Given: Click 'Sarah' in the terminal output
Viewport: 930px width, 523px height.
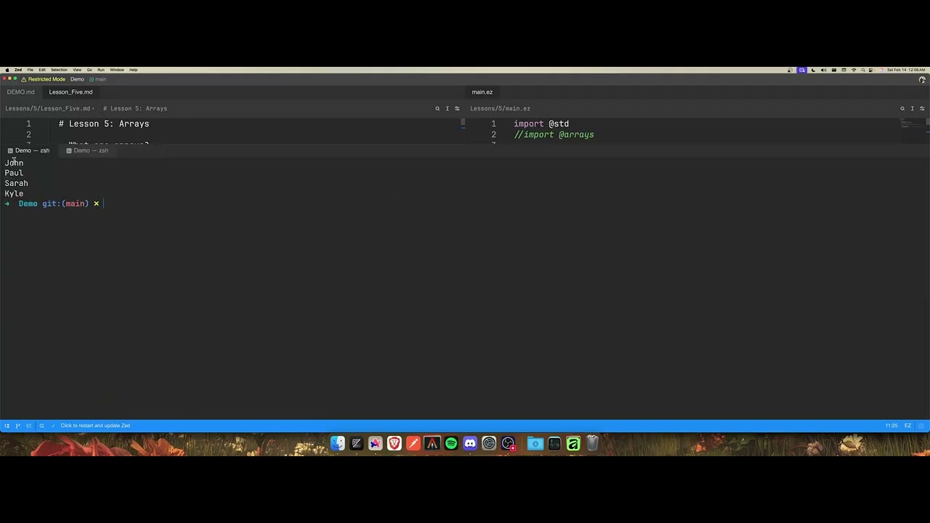Looking at the screenshot, I should [x=16, y=183].
